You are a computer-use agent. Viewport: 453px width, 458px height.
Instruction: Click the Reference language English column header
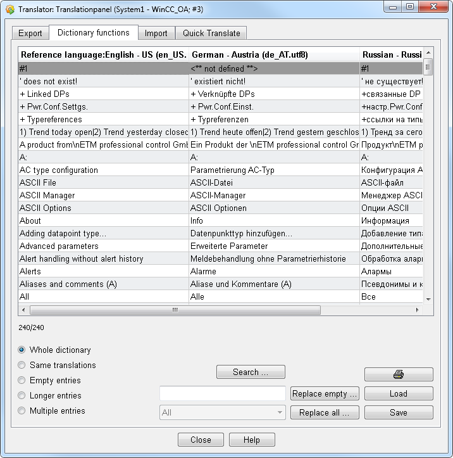(104, 54)
